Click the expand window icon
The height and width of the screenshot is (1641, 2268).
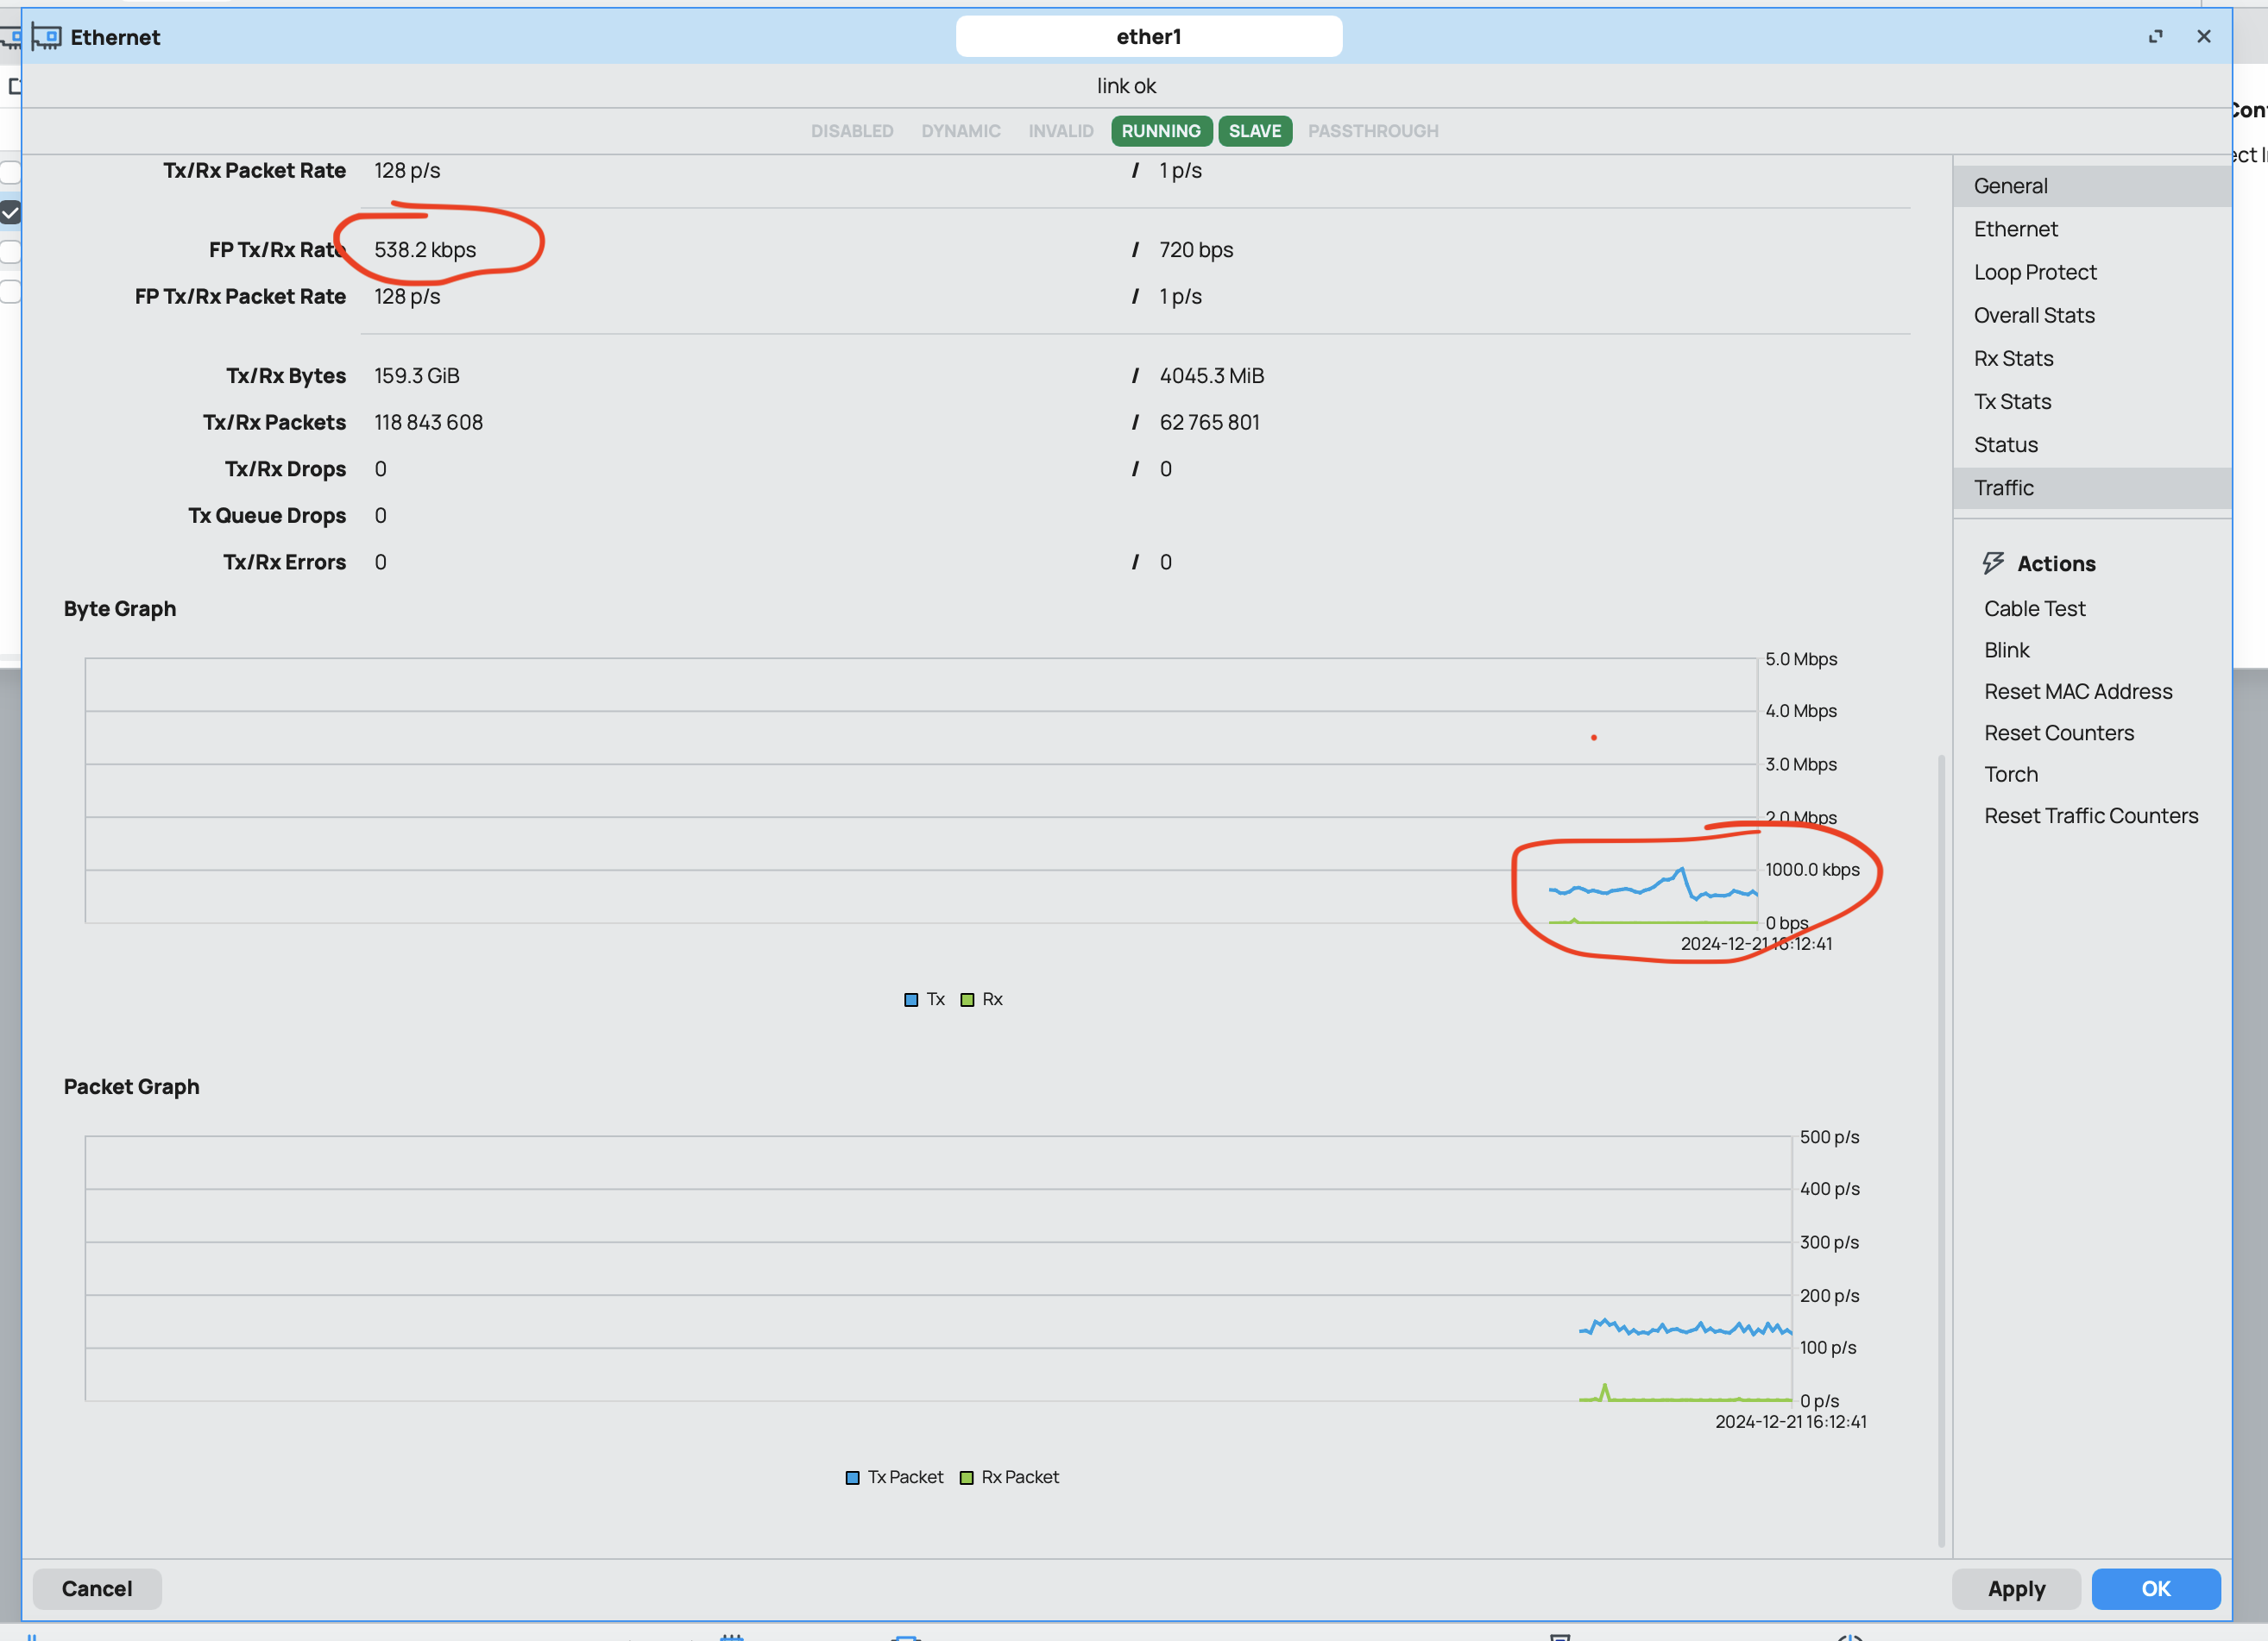coord(2155,37)
